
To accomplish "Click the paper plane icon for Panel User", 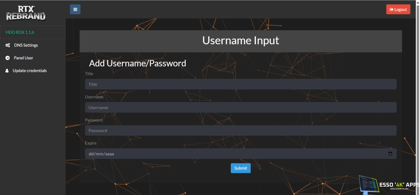I will [8, 58].
